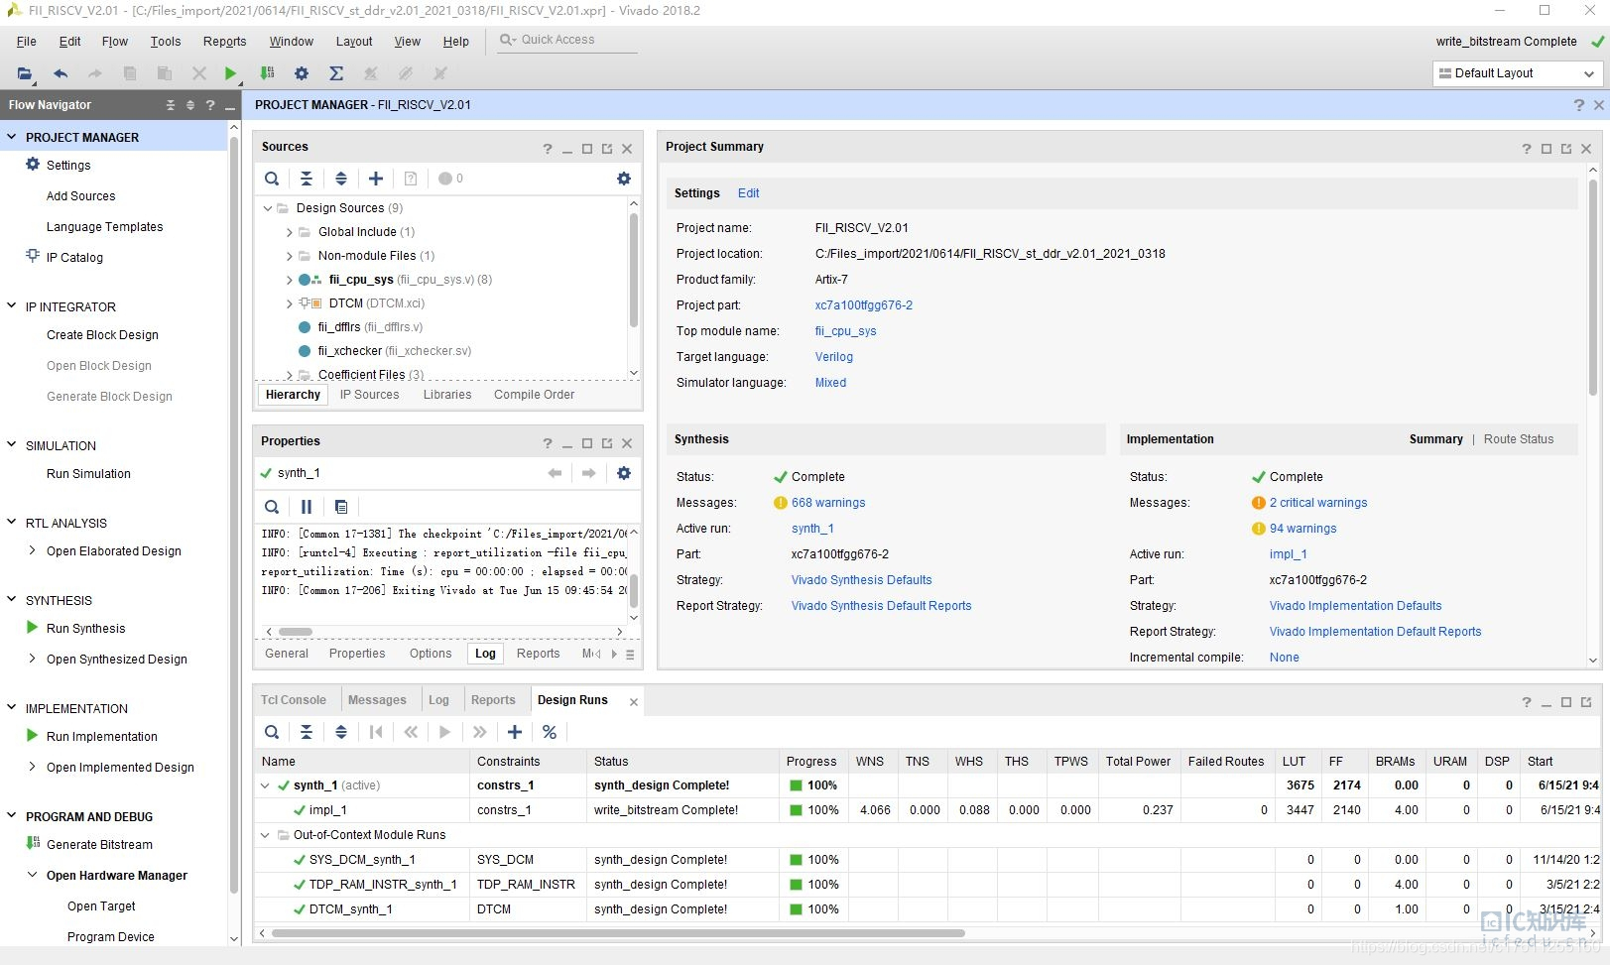Click Project Summary vertical scrollbar
The height and width of the screenshot is (965, 1610).
click(x=1593, y=288)
